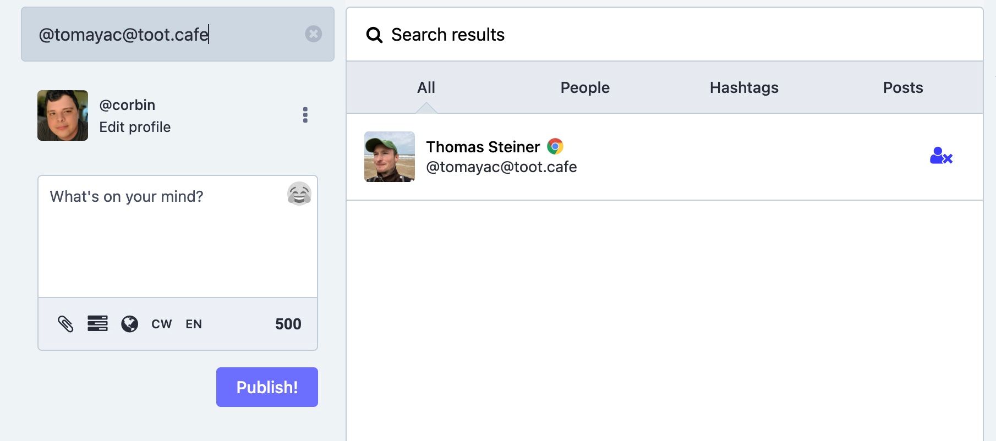Attach media with the paperclip icon
The height and width of the screenshot is (441, 996).
[65, 324]
